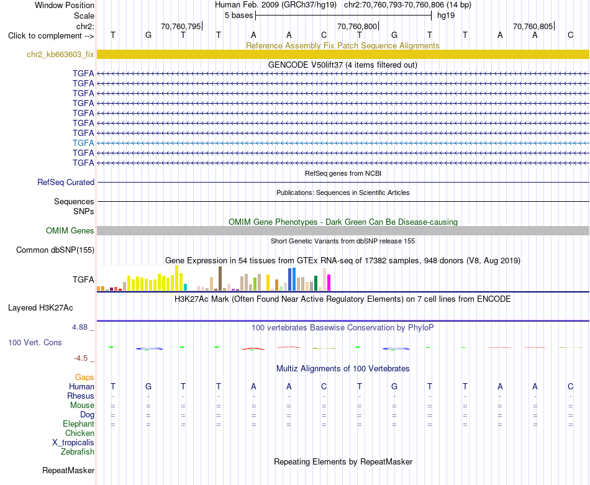590x485 pixels.
Task: Click the 70,760,805 ruler position
Action: [x=533, y=26]
